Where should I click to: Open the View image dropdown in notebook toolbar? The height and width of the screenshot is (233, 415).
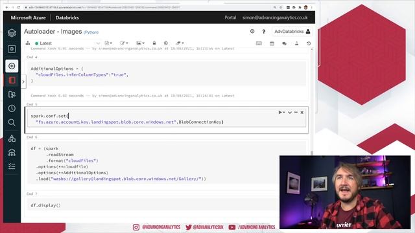click(140, 43)
